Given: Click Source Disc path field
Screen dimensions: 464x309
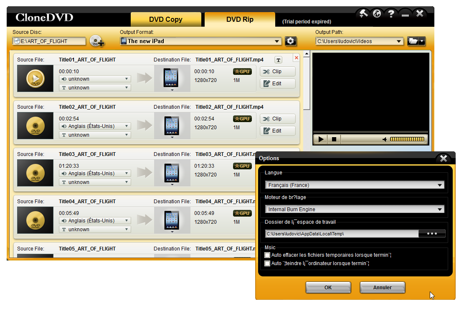Looking at the screenshot, I should pos(49,41).
